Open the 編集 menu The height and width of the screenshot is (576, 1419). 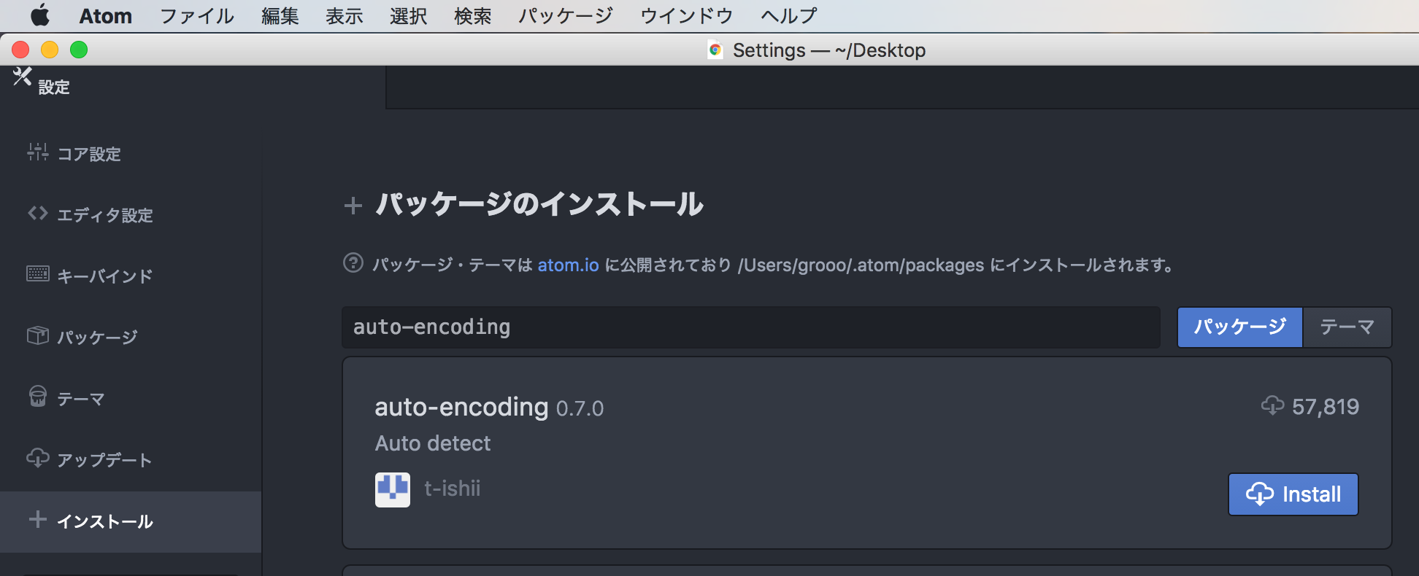(280, 16)
